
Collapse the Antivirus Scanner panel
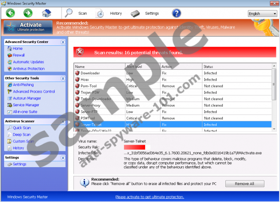tap(63, 121)
